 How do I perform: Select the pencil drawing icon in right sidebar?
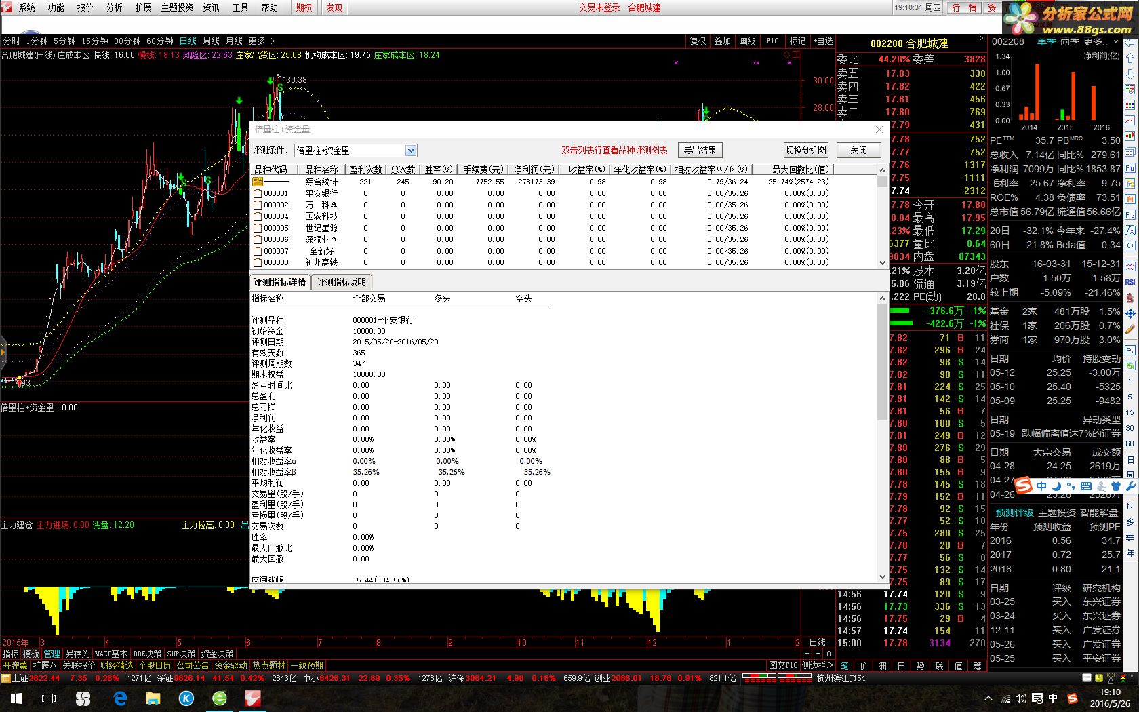click(1130, 330)
